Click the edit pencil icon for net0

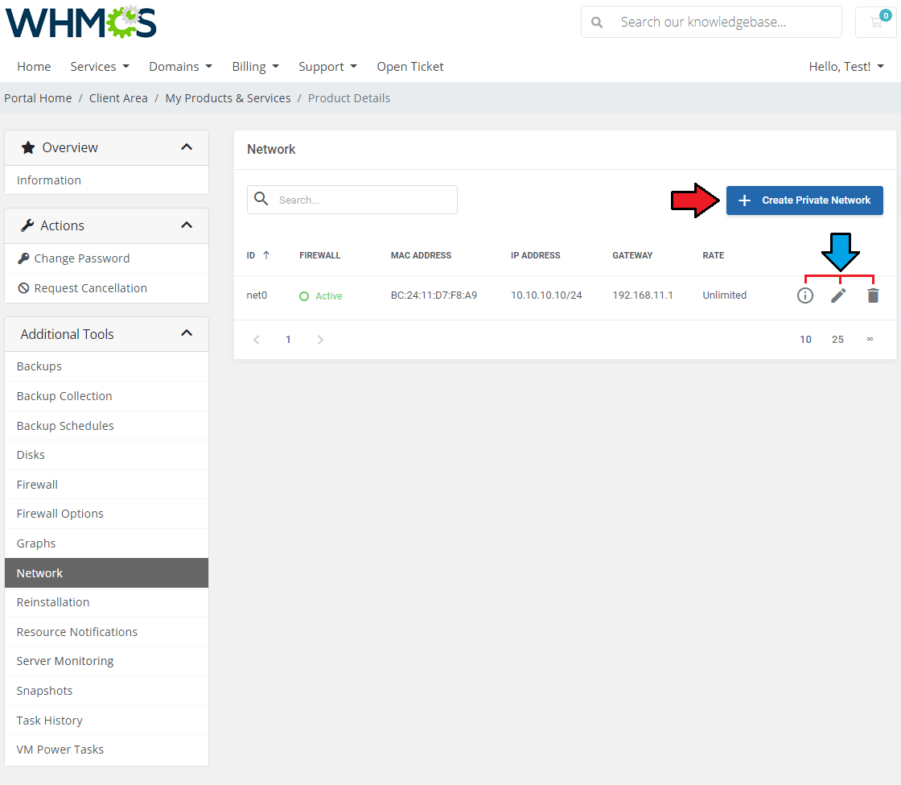pyautogui.click(x=838, y=295)
